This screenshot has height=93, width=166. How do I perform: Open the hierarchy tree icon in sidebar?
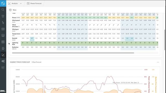[3, 22]
